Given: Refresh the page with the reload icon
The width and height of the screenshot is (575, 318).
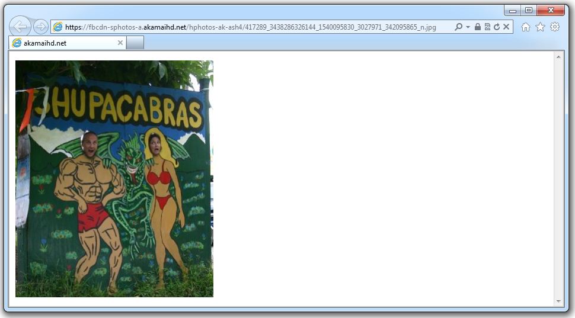Looking at the screenshot, I should point(496,27).
